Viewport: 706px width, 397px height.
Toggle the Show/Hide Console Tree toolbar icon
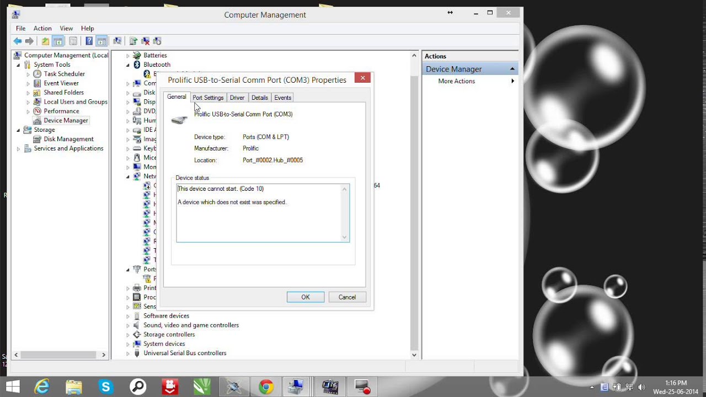click(x=57, y=41)
